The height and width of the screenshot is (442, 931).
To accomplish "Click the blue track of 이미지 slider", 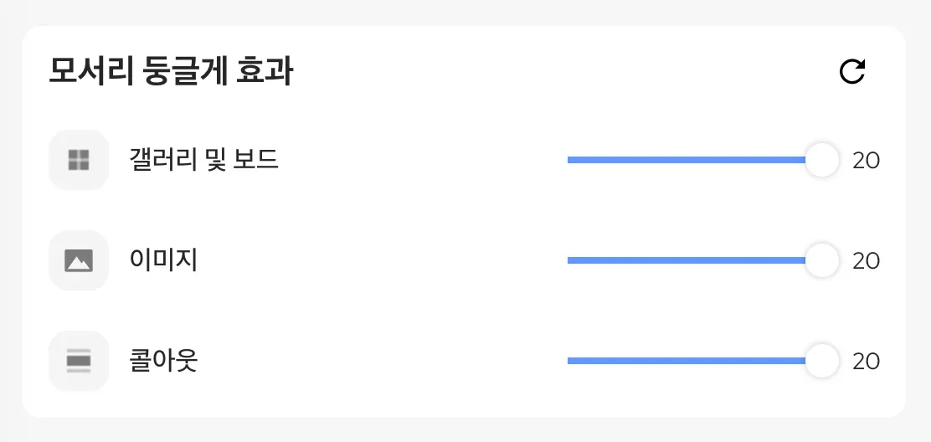I will (x=687, y=260).
